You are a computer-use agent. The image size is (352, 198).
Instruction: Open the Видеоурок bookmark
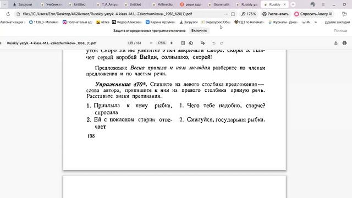coord(216,22)
